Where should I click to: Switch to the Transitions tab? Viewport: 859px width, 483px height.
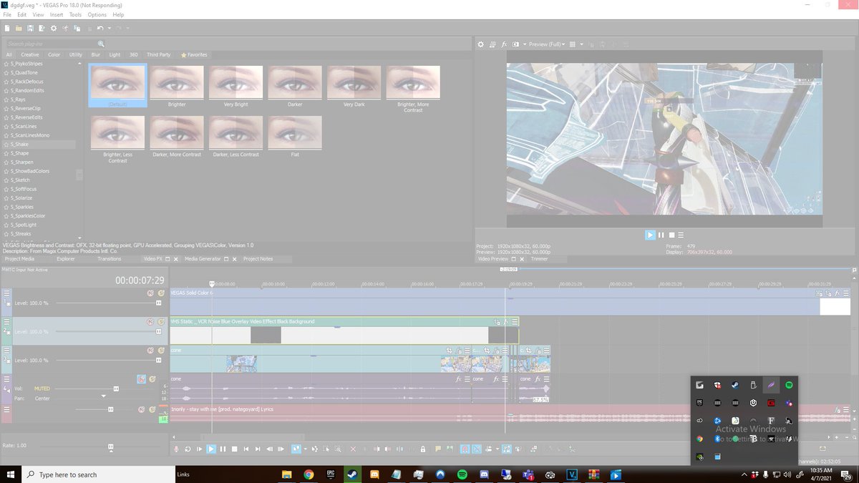tap(109, 258)
